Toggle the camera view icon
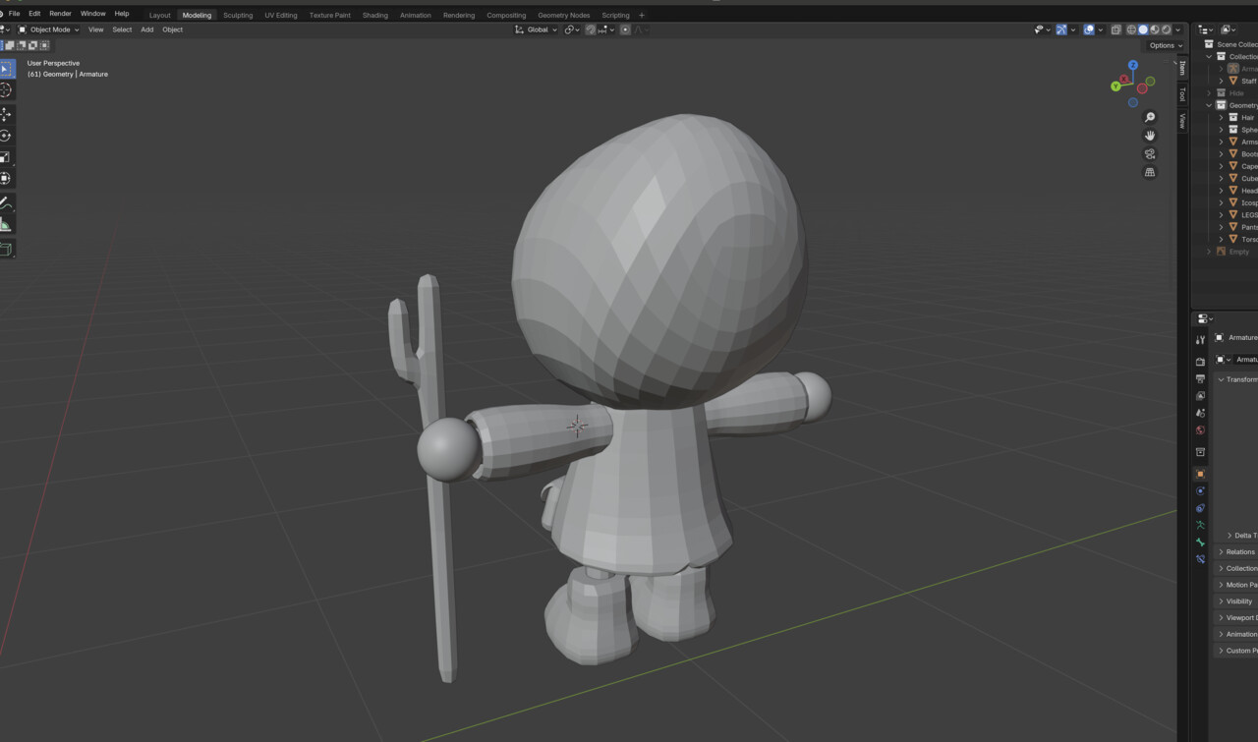The image size is (1258, 742). click(x=1150, y=154)
